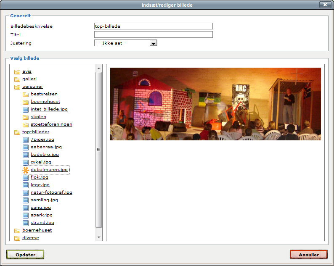Click the file tree scrollbar thumb
The height and width of the screenshot is (266, 334).
(x=98, y=150)
